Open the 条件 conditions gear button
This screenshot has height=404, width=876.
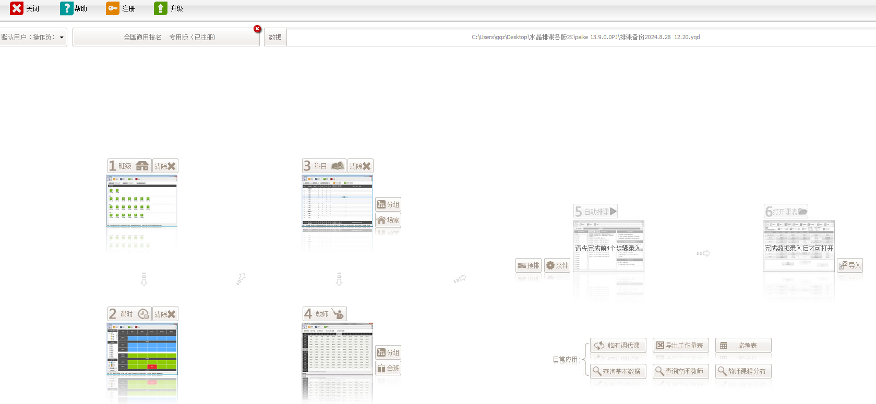557,265
